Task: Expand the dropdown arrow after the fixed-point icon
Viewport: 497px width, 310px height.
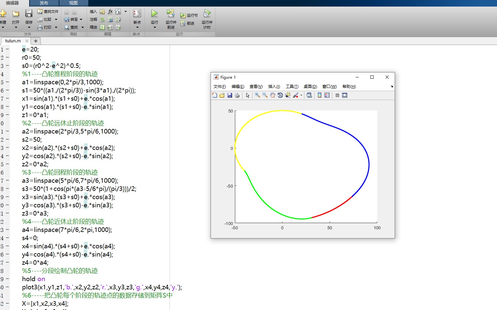Action: coord(126,11)
